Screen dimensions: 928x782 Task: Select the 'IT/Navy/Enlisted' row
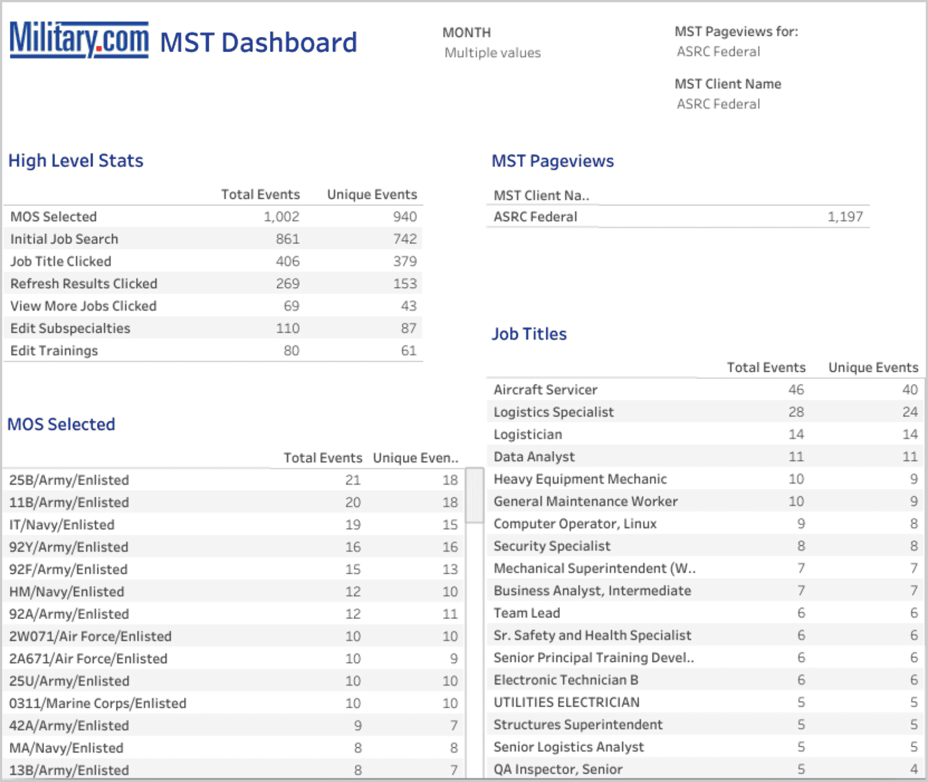[234, 525]
